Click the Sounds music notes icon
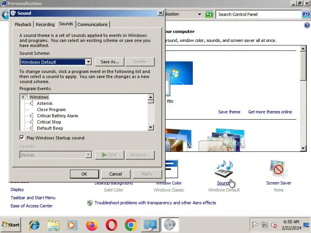311x233 pixels. (224, 169)
